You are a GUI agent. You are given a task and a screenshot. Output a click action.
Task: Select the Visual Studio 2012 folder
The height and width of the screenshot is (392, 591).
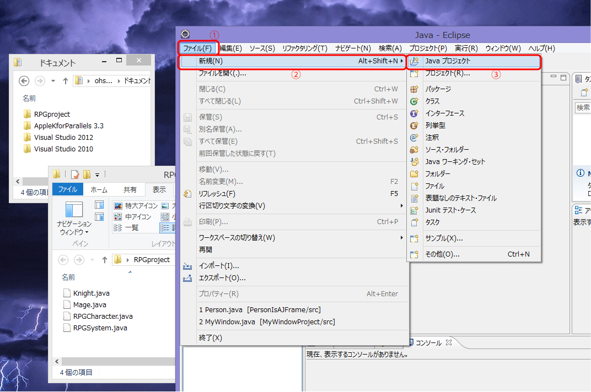[63, 138]
